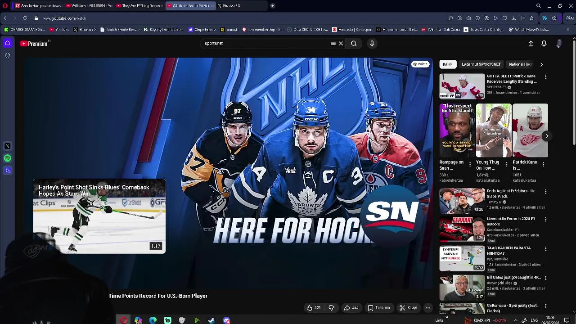Viewport: 576px width, 324px height.
Task: Open the YouTube account avatar menu
Action: click(x=559, y=44)
